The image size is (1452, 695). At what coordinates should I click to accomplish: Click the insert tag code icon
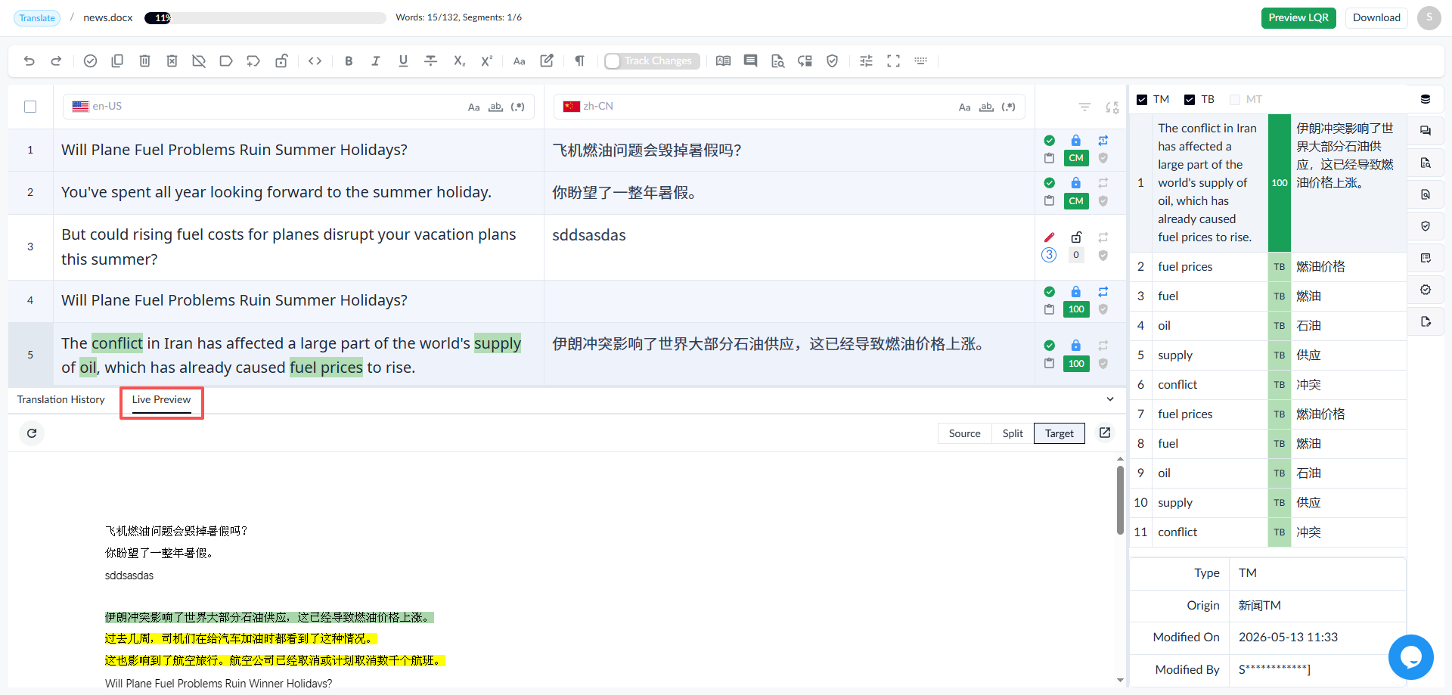[315, 61]
